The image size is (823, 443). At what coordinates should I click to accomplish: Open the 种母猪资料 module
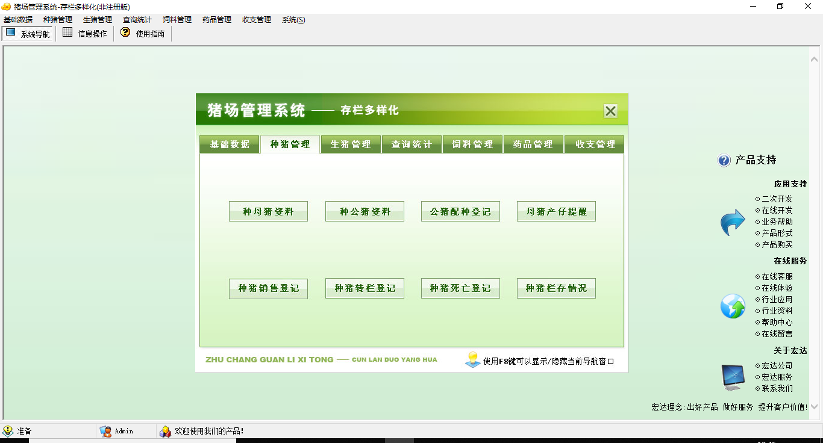(x=268, y=211)
